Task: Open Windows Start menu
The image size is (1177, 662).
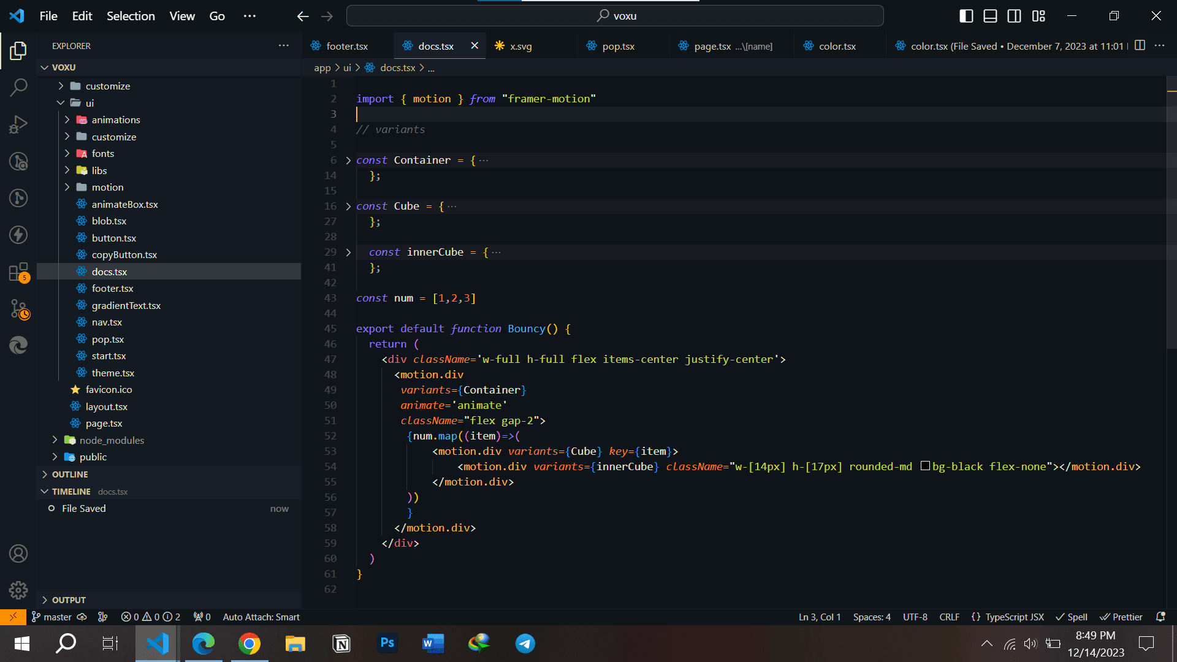Action: [21, 644]
